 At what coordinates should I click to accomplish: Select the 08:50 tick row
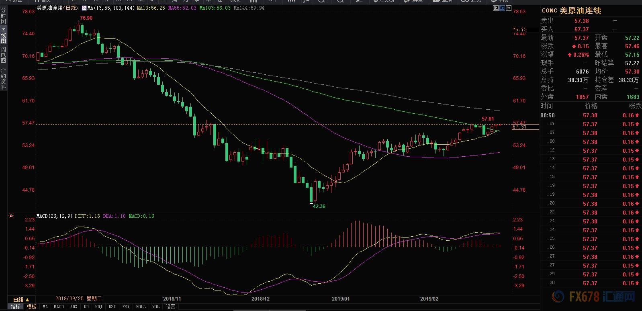tap(591, 115)
